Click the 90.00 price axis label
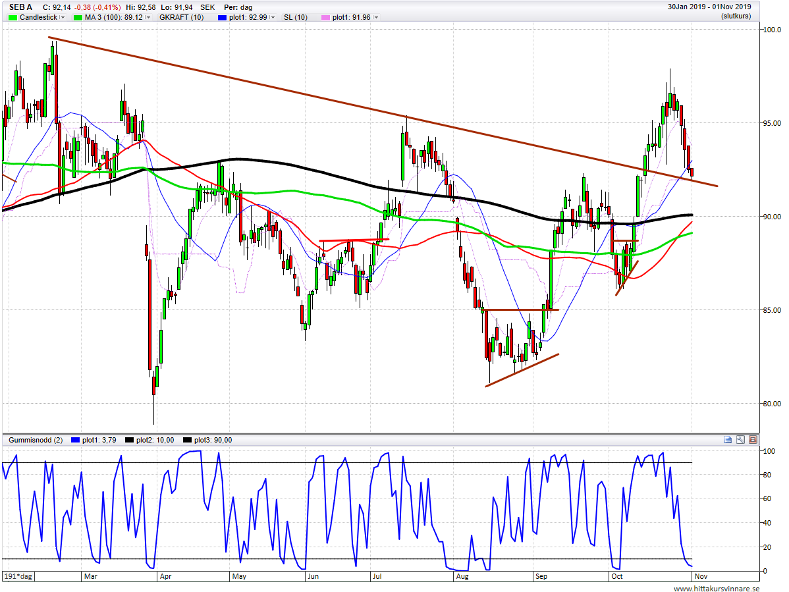Screen dimensions: 789x592 coord(773,217)
